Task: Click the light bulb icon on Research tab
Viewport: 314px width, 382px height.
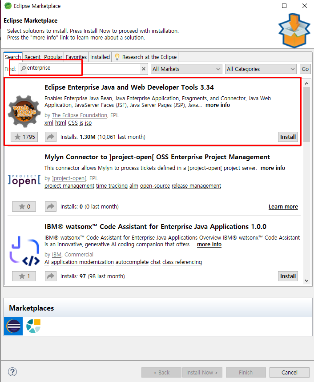Action: (x=117, y=57)
